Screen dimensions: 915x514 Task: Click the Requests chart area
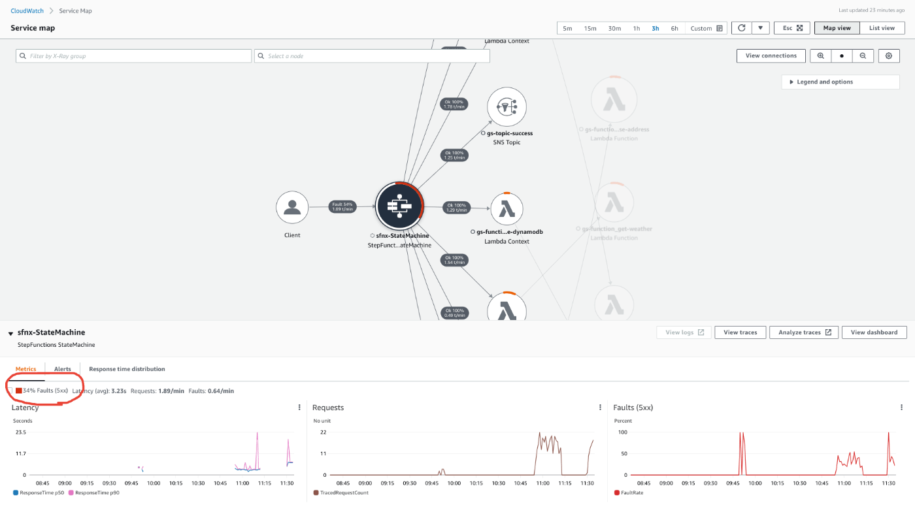click(x=463, y=453)
